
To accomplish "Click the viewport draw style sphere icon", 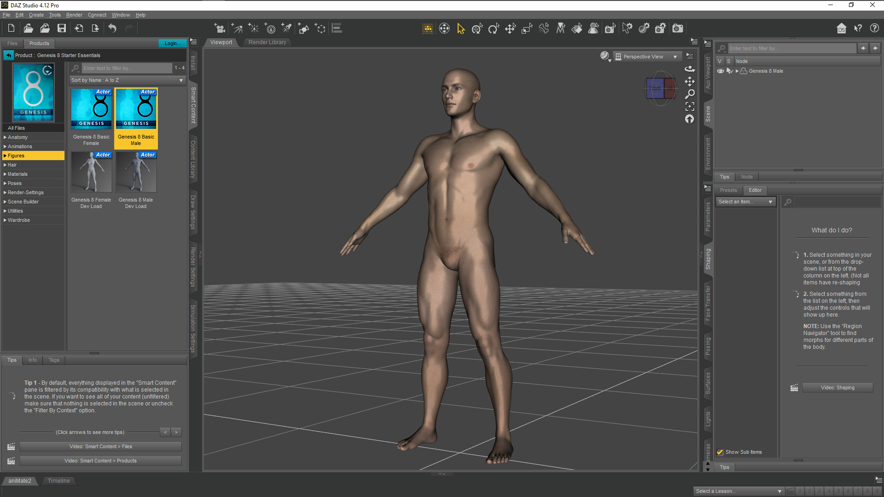I will 605,56.
